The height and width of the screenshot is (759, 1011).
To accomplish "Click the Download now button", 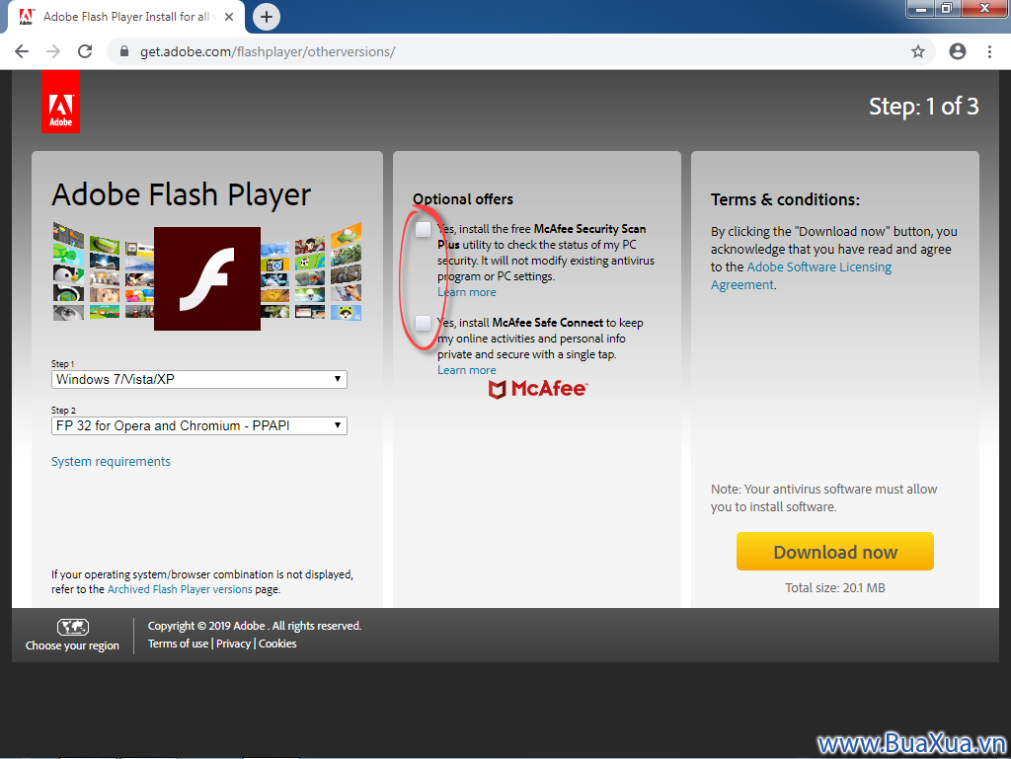I will [835, 552].
